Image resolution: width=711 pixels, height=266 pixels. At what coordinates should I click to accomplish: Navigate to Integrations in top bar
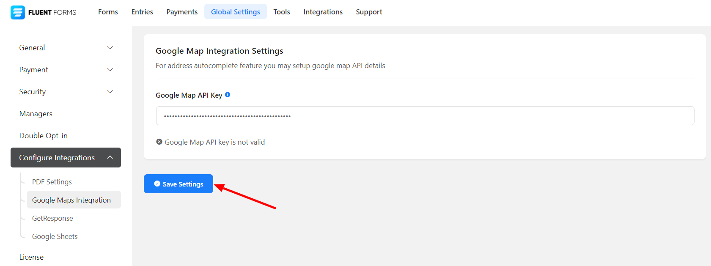(323, 12)
